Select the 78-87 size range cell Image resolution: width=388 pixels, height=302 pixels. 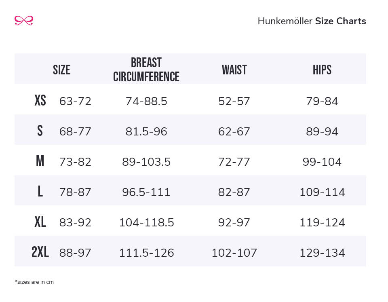(75, 192)
